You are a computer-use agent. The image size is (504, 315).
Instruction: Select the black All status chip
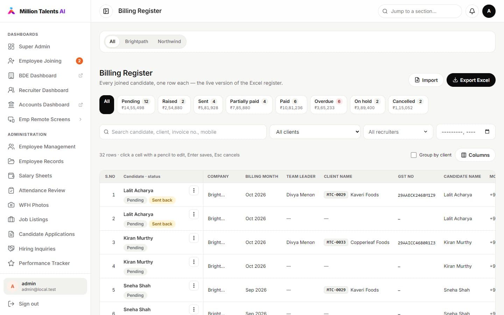pos(107,105)
